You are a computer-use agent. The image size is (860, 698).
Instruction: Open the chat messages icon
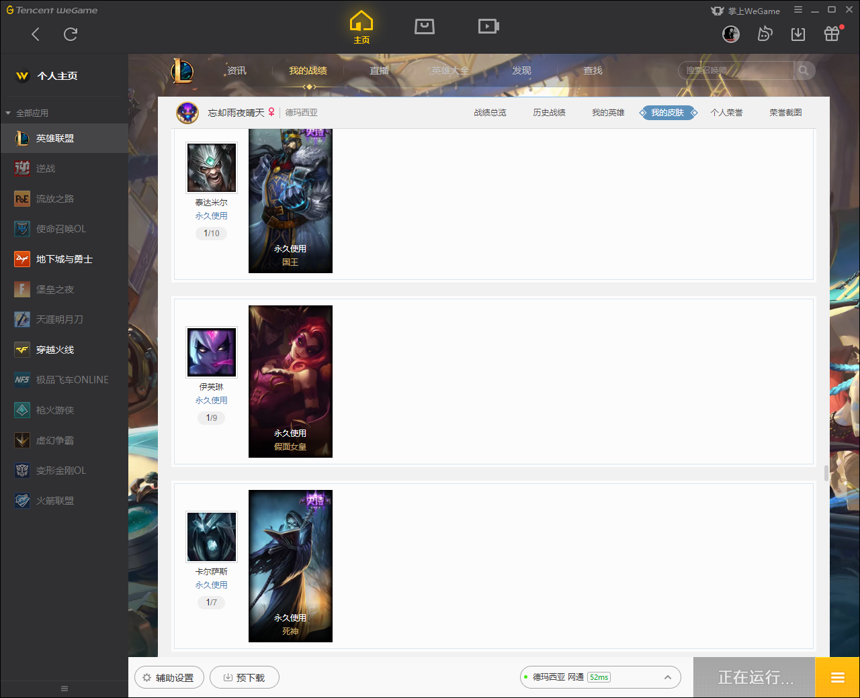(x=765, y=34)
